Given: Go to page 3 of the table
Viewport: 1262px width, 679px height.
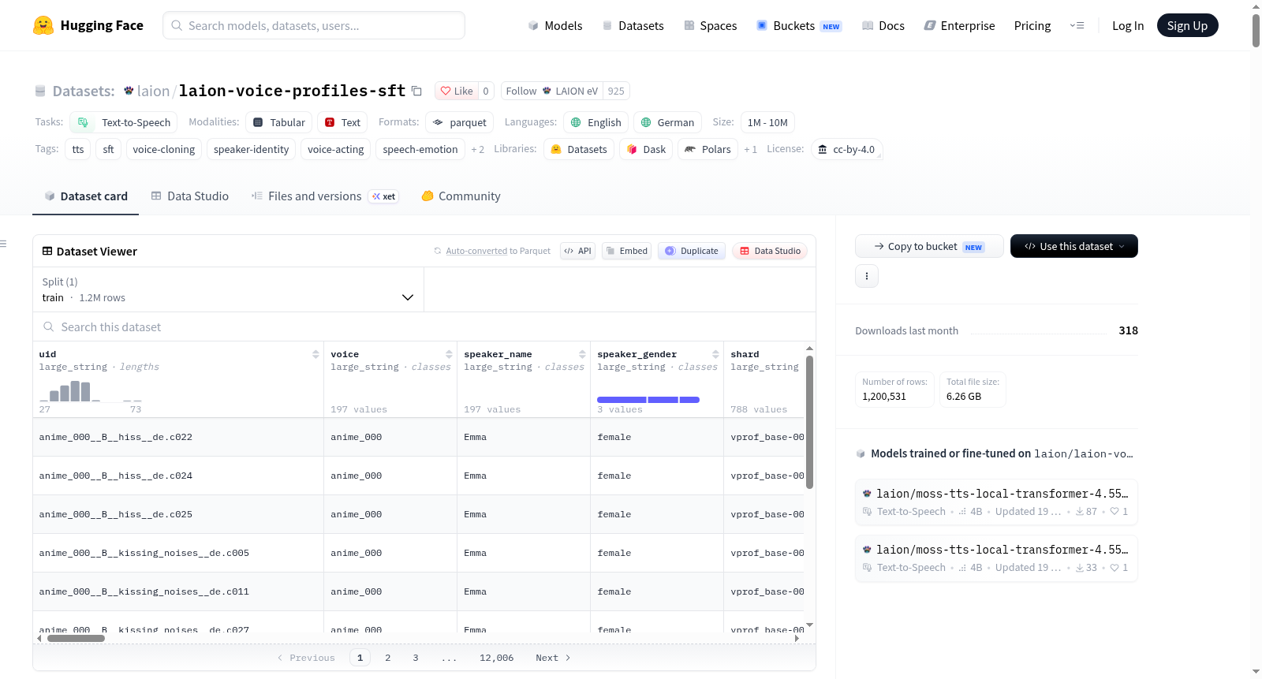Looking at the screenshot, I should (x=416, y=658).
